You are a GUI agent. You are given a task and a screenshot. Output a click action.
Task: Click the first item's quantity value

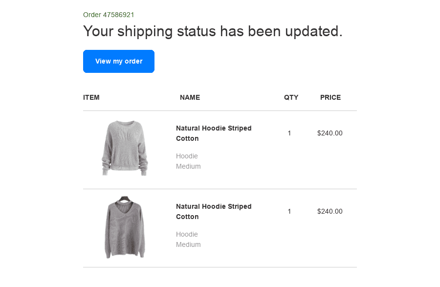tap(289, 133)
